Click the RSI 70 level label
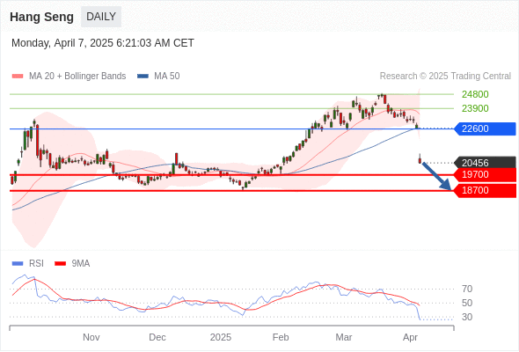This screenshot has width=519, height=352. (467, 289)
